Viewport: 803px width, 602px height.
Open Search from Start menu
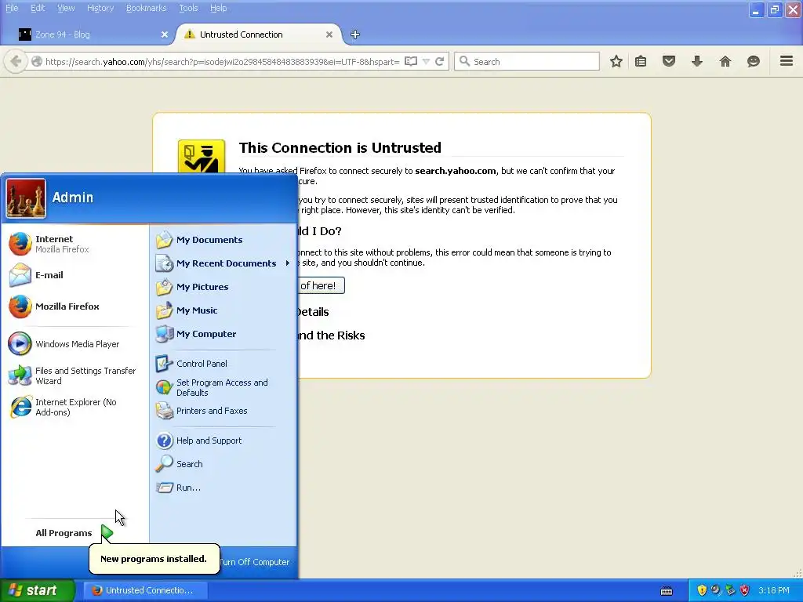[223, 464]
